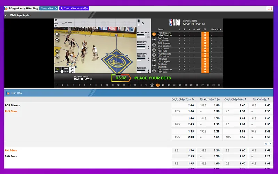Viewport: 278px width, 174px height.
Task: Click the thumbs-up icon on video overlay
Action: click(x=57, y=51)
